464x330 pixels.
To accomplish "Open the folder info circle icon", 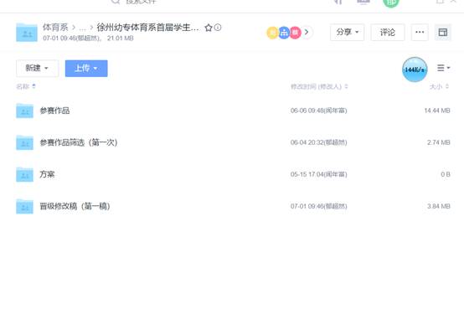I will click(218, 28).
